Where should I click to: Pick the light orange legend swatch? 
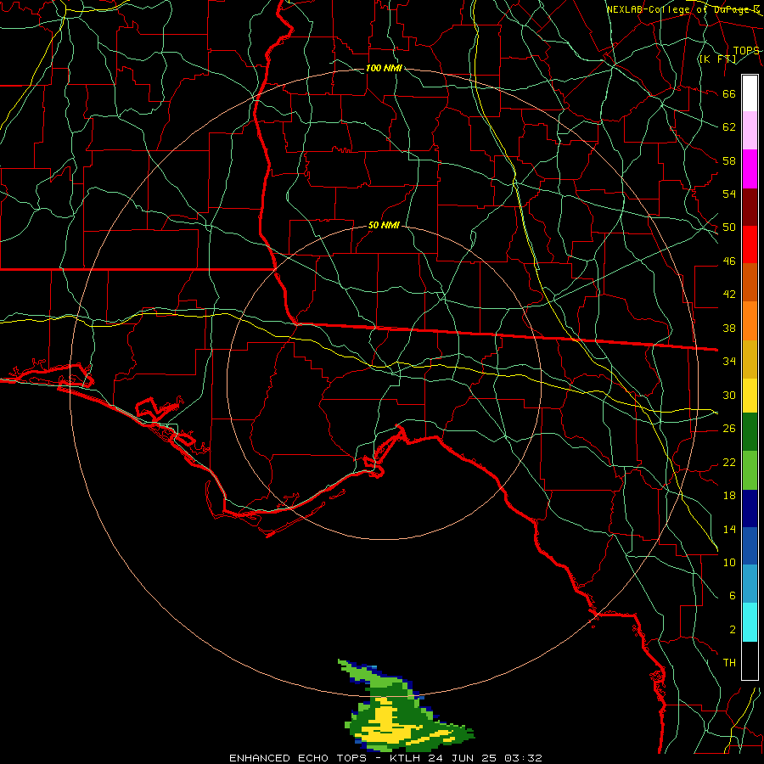(x=750, y=321)
